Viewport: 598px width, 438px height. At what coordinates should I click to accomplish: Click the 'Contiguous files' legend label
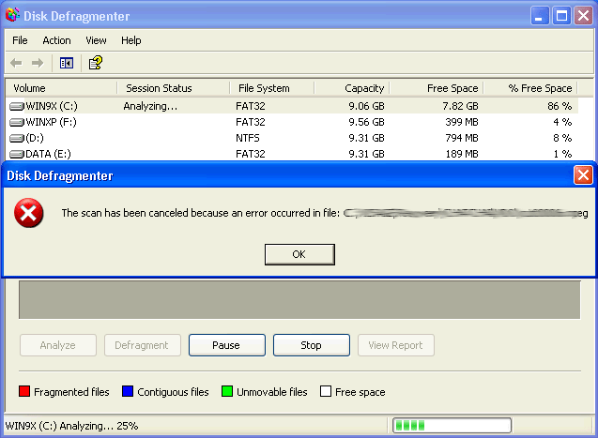click(x=173, y=392)
